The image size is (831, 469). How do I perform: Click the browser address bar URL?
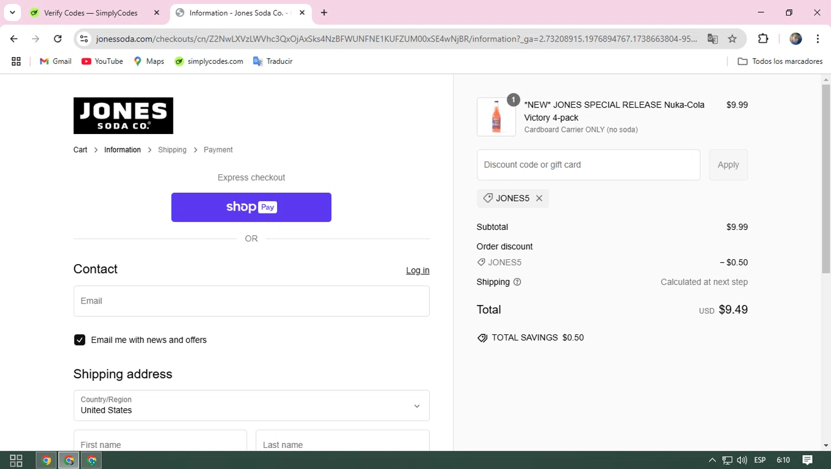point(396,39)
